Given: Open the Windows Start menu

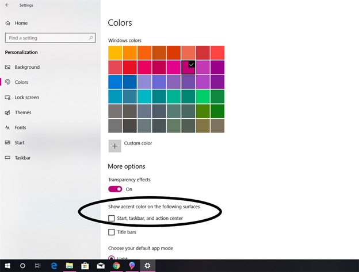Looking at the screenshot, I should 7,266.
